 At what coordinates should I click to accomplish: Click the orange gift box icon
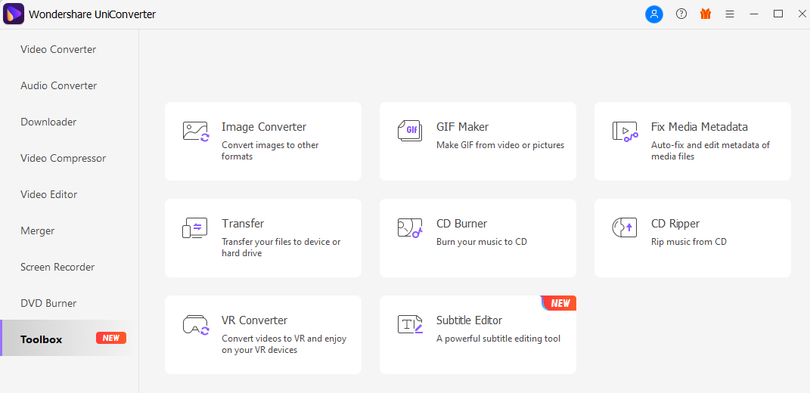coord(706,14)
